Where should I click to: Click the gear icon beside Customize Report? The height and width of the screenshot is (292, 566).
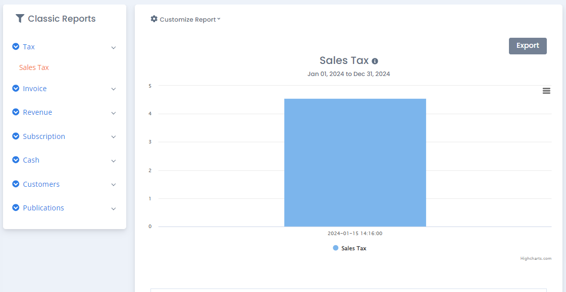(154, 19)
